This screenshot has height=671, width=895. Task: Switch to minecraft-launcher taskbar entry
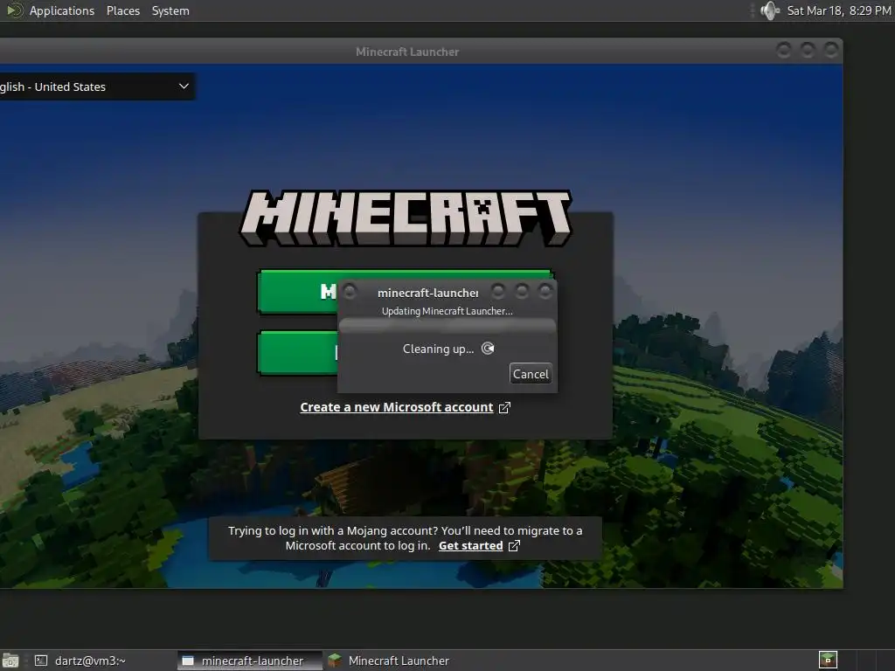coord(249,661)
